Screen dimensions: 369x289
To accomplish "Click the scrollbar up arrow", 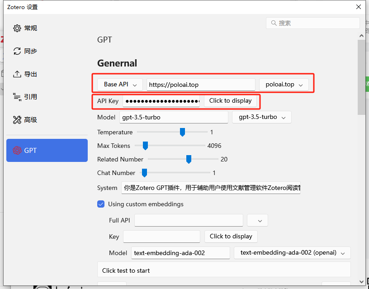I will coord(361,36).
